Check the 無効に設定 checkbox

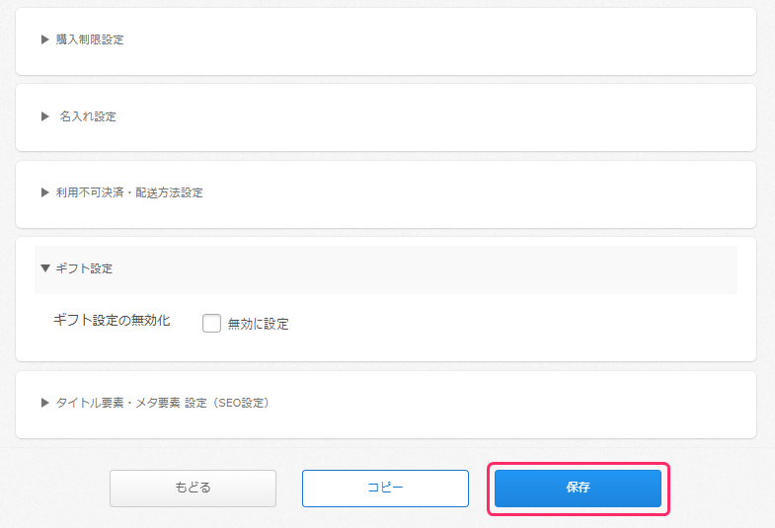coord(211,323)
